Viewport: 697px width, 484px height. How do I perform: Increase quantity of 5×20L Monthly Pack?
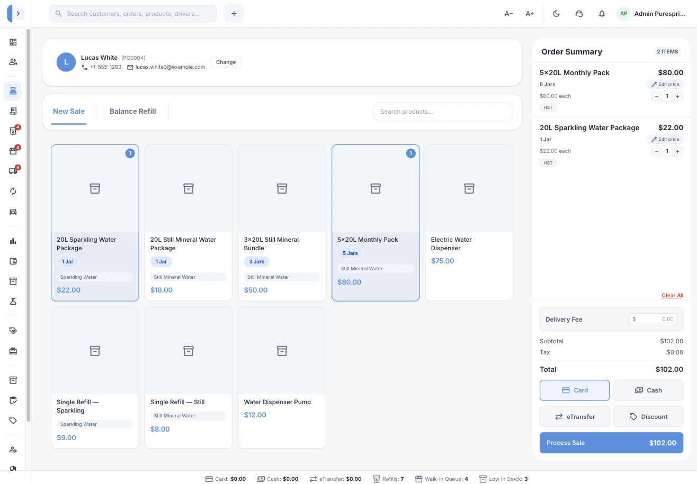pyautogui.click(x=678, y=96)
